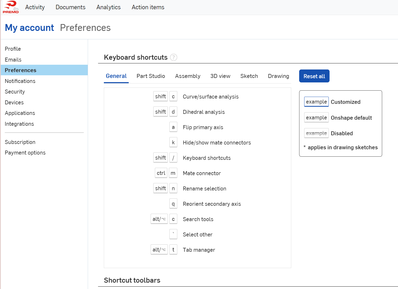Image resolution: width=398 pixels, height=289 pixels.
Task: Click the Premo logo icon
Action: 11,7
